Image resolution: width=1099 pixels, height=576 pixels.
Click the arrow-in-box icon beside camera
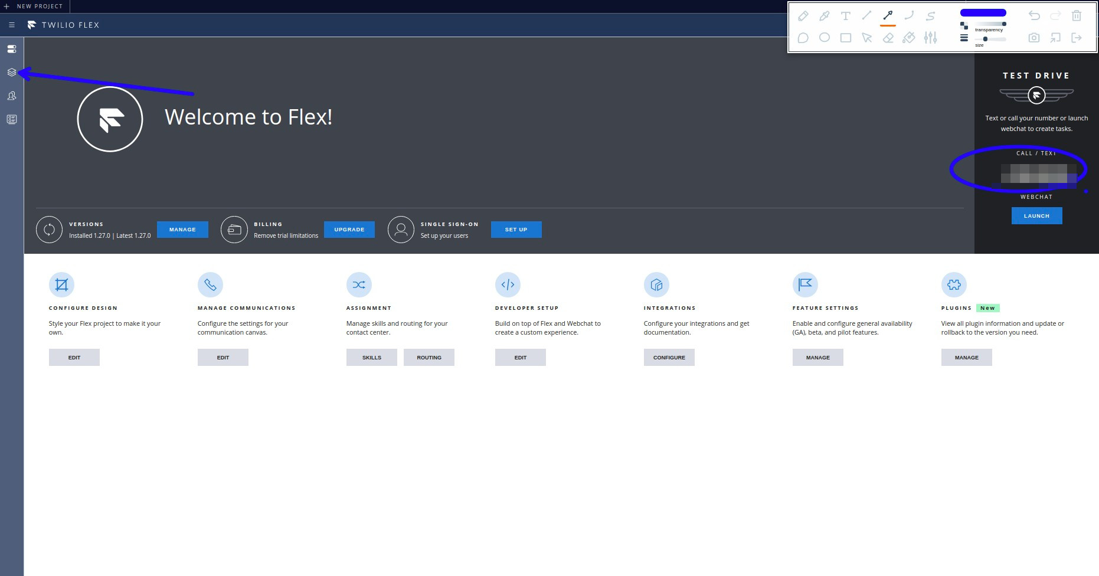click(1055, 38)
